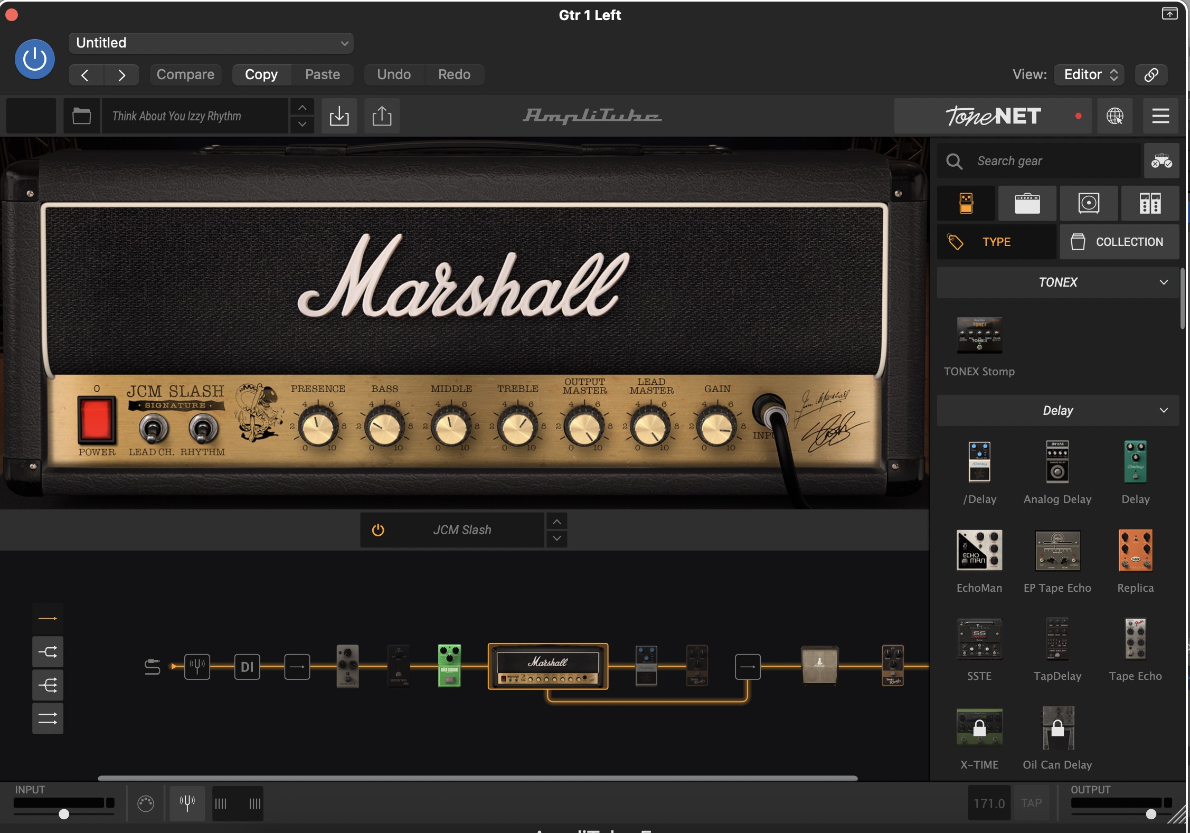This screenshot has width=1190, height=833.
Task: Click the Redo button
Action: (454, 74)
